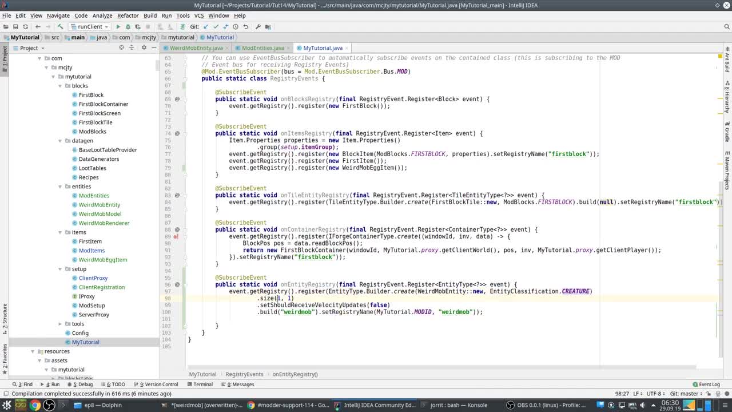732x412 pixels.
Task: Click Git commit checkmark icon
Action: pos(216,27)
